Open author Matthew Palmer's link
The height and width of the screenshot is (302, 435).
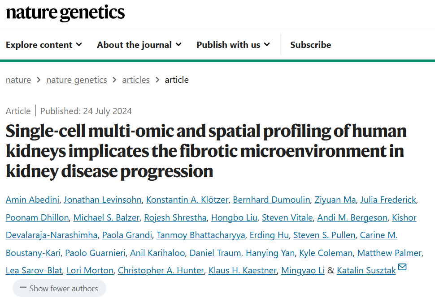[389, 253]
